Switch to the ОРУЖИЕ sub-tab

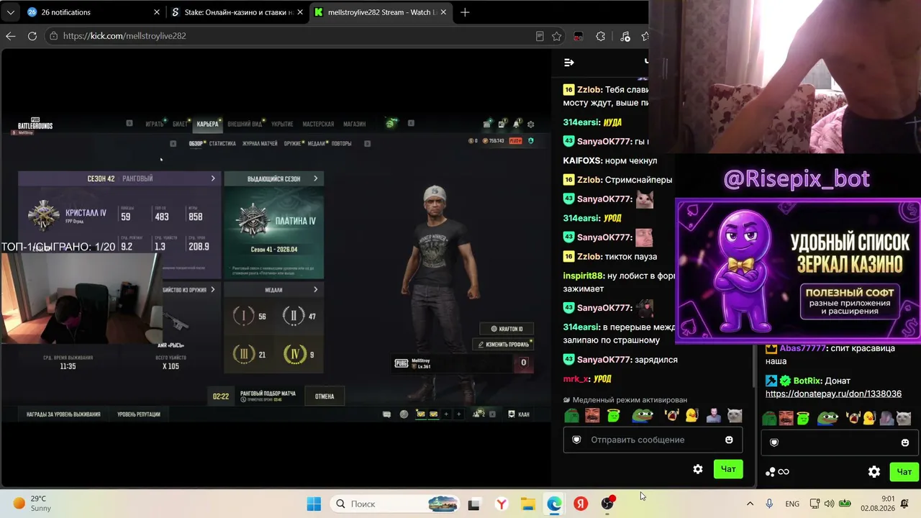tap(292, 143)
